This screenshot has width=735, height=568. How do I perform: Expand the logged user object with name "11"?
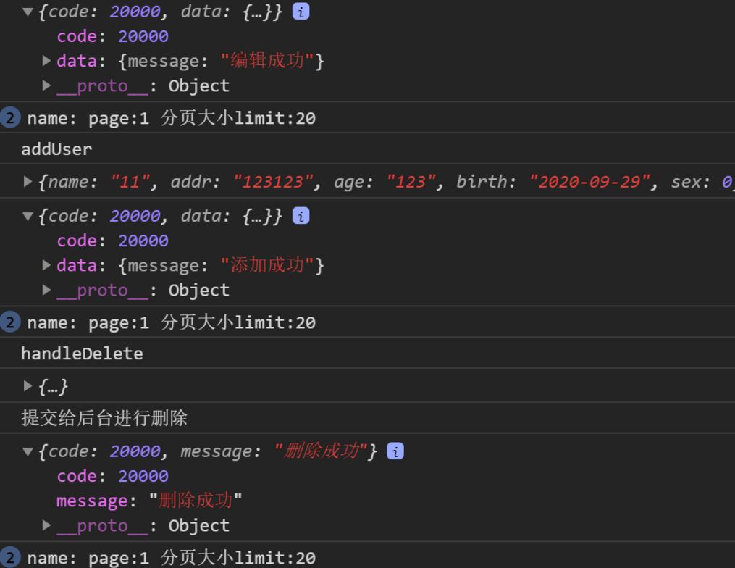click(x=28, y=181)
